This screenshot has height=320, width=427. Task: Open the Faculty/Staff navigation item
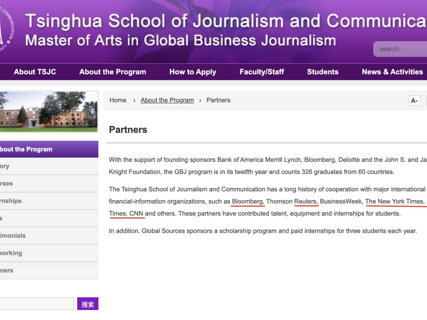(262, 72)
